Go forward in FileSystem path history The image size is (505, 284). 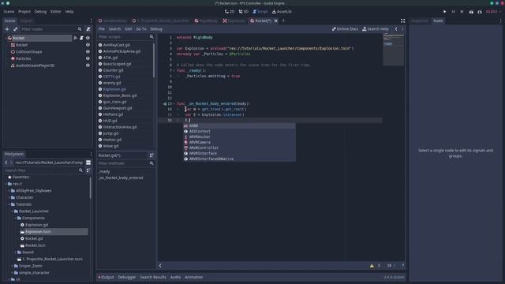tap(11, 163)
